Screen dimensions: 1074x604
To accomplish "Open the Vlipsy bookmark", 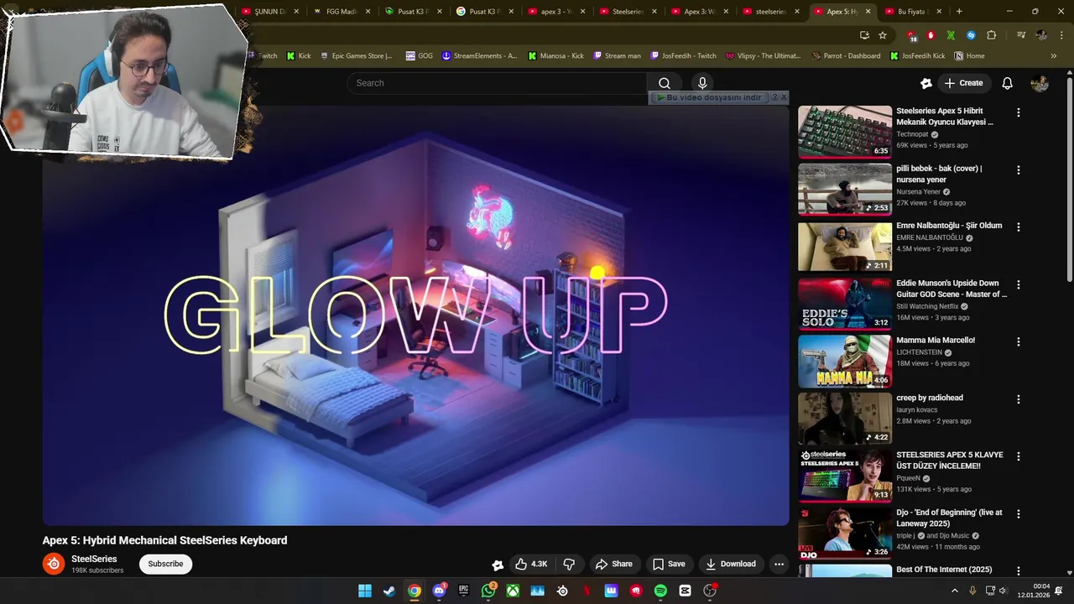I will [763, 56].
